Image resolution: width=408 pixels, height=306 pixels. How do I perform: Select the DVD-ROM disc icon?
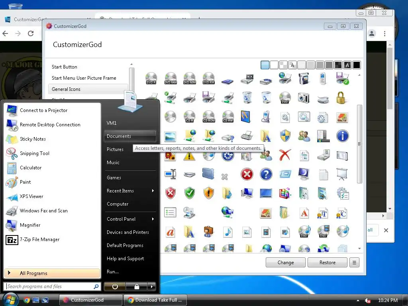[189, 78]
